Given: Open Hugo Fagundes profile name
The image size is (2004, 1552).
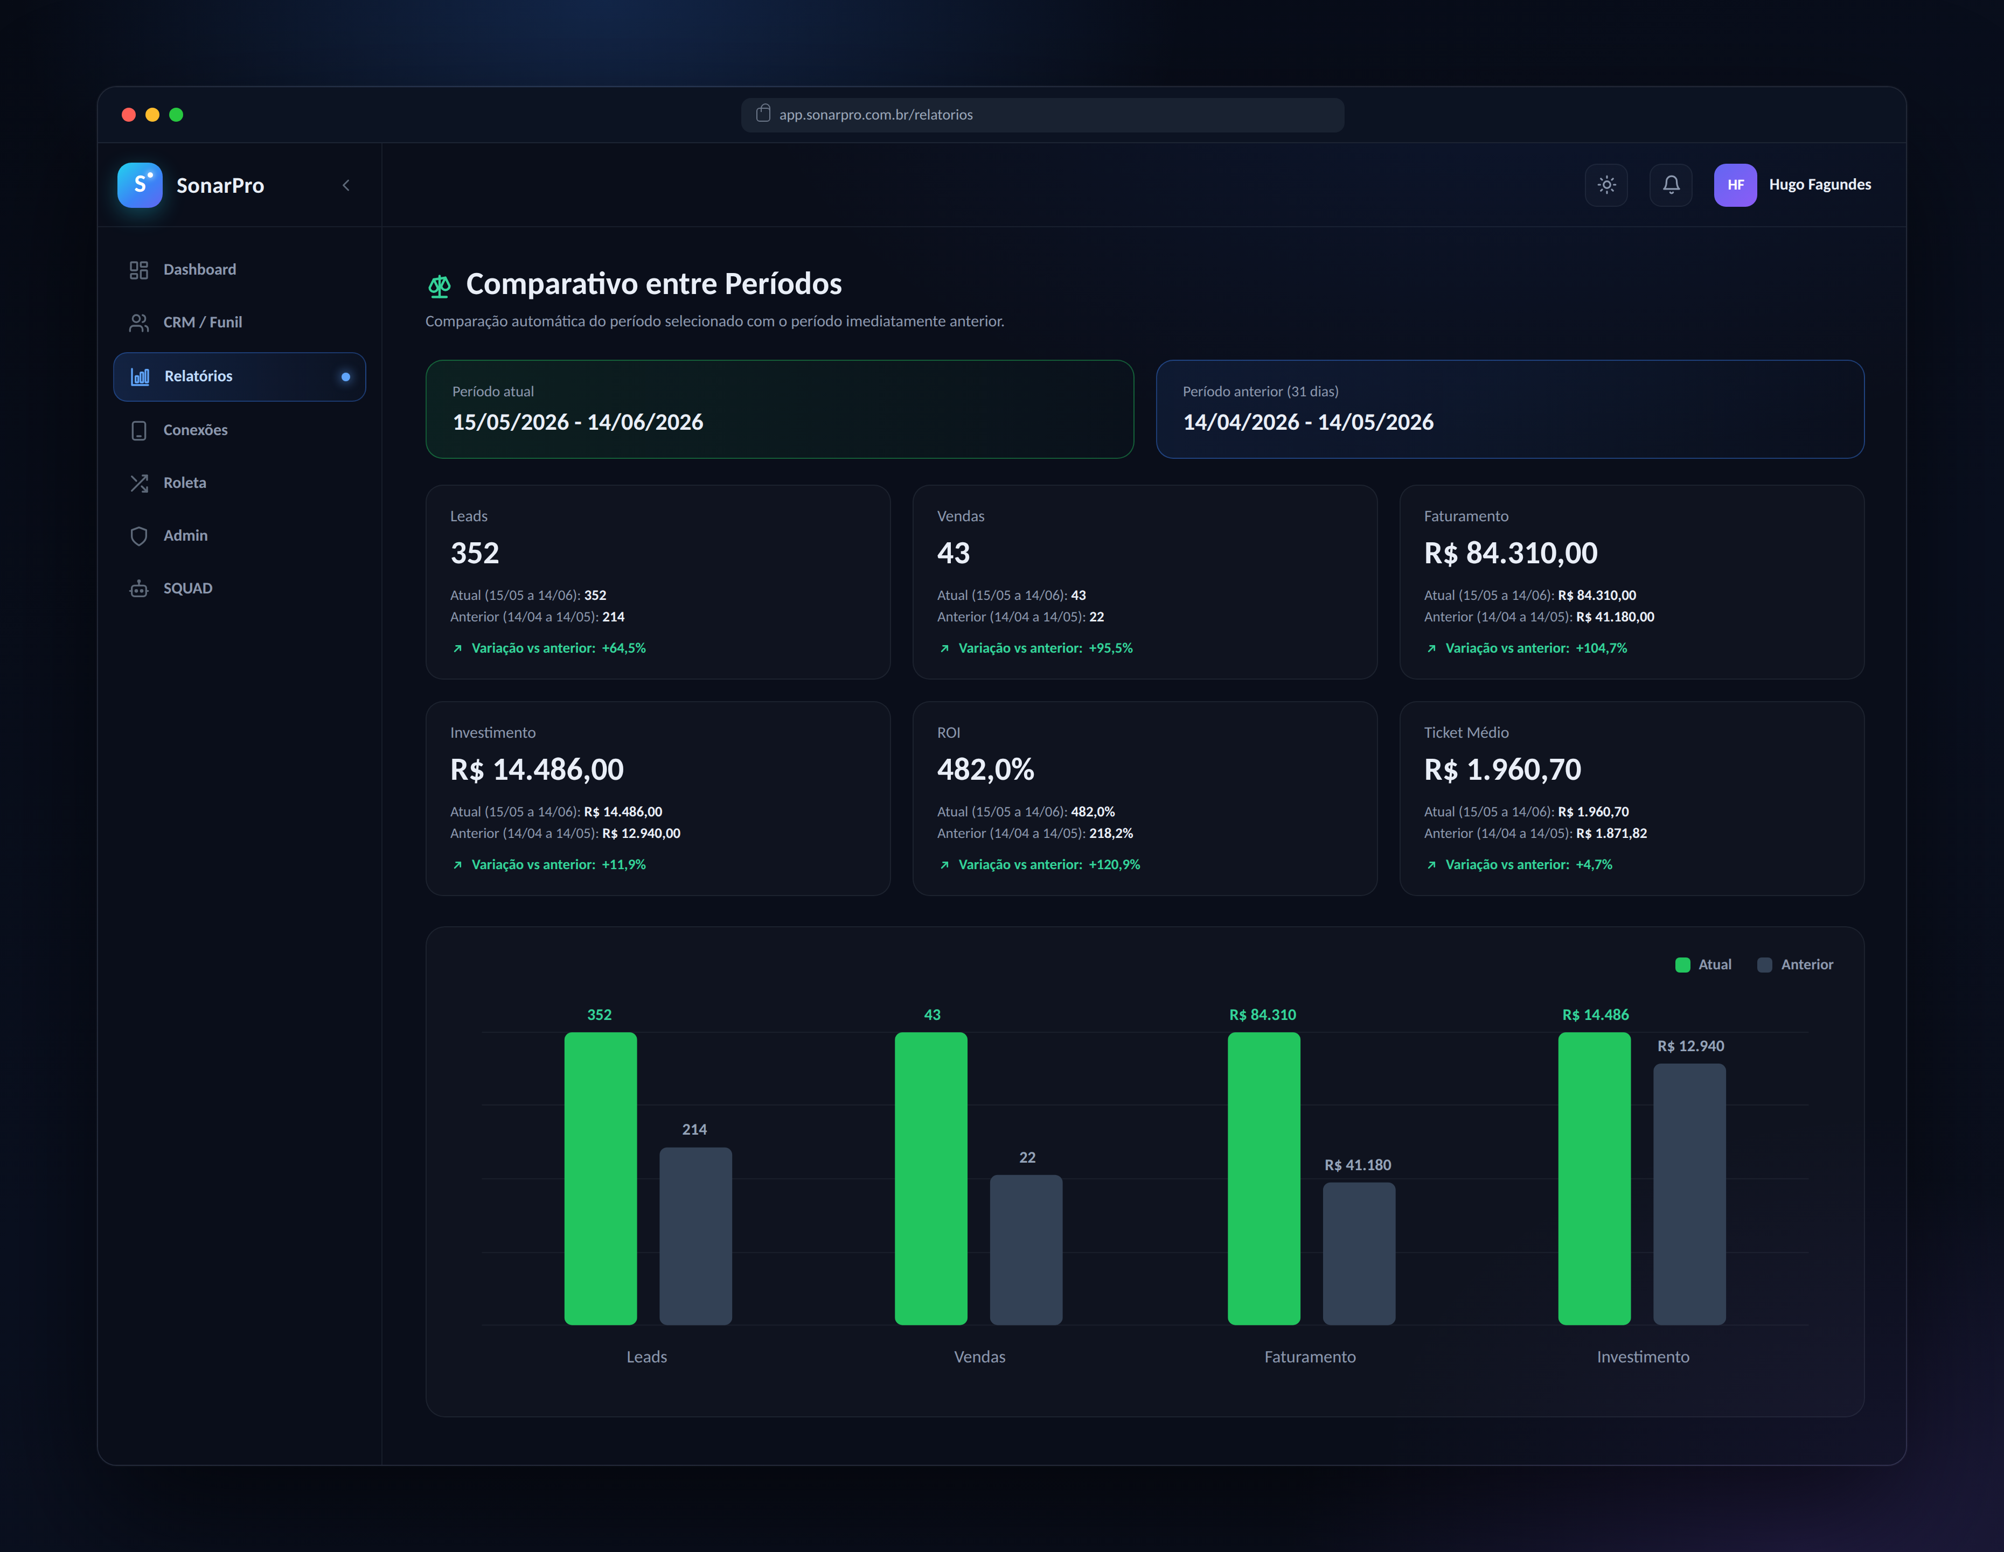Looking at the screenshot, I should coord(1820,184).
